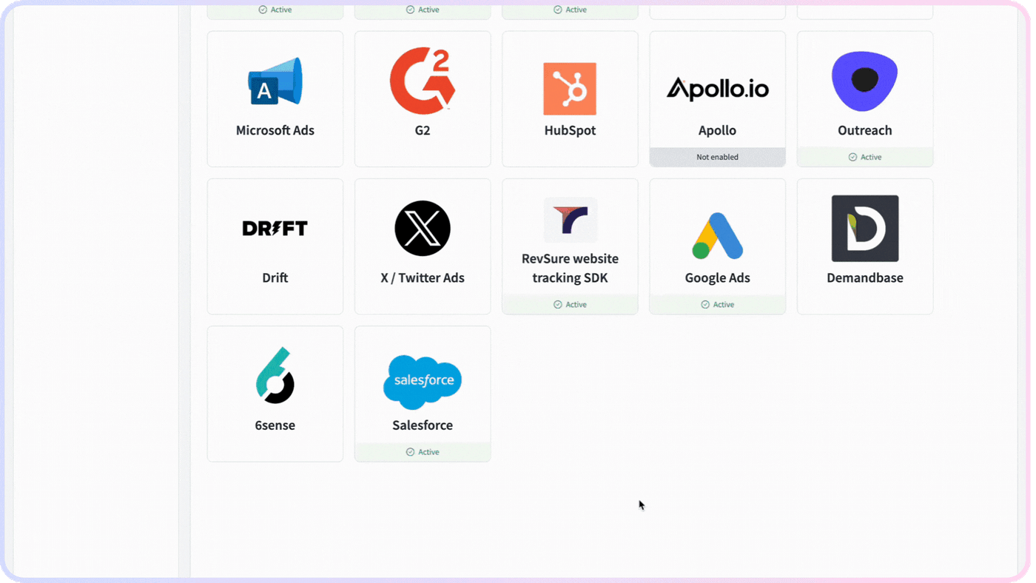Open the "X / Twitter Ads" title

tap(423, 277)
